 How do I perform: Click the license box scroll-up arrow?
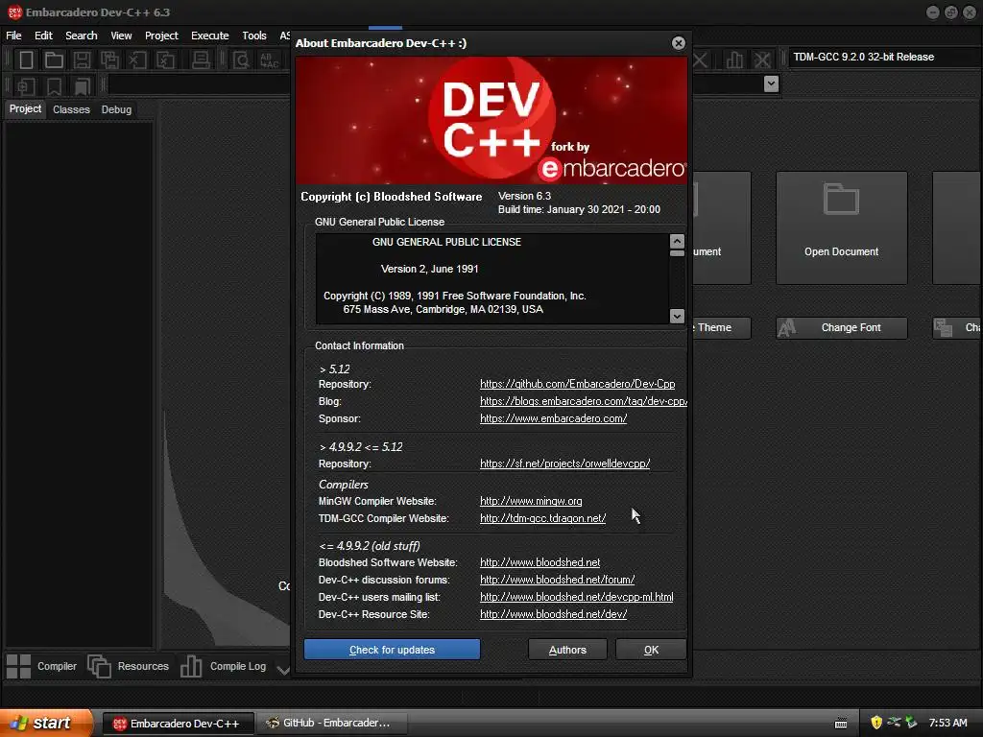click(677, 241)
